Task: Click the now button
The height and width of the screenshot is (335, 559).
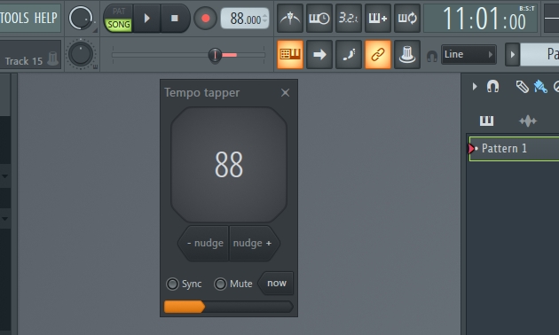Action: 276,283
